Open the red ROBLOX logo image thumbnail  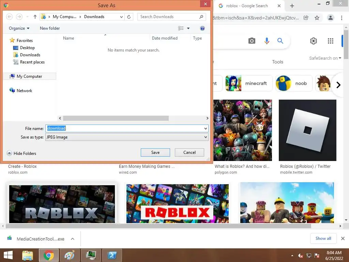177,204
